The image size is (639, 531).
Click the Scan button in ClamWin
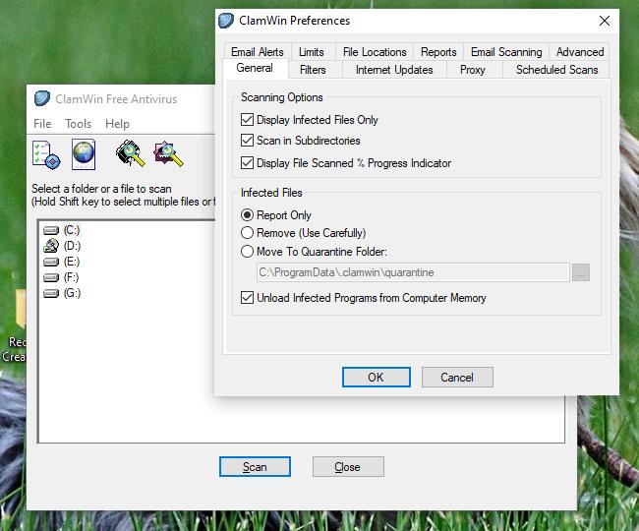pyautogui.click(x=255, y=467)
